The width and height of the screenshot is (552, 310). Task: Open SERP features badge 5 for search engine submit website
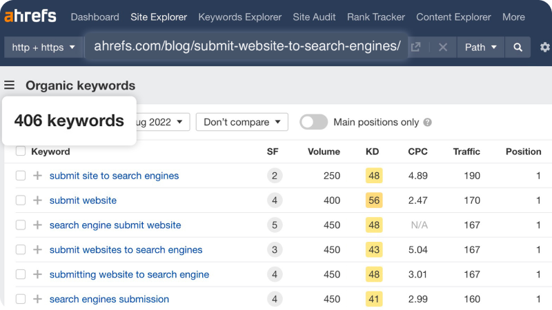(x=275, y=225)
